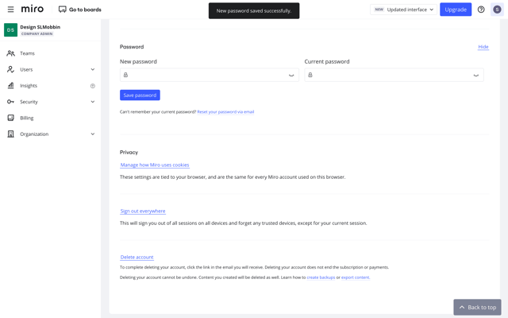Click the Design SLMobbin organization name
This screenshot has width=508, height=318.
[x=40, y=27]
